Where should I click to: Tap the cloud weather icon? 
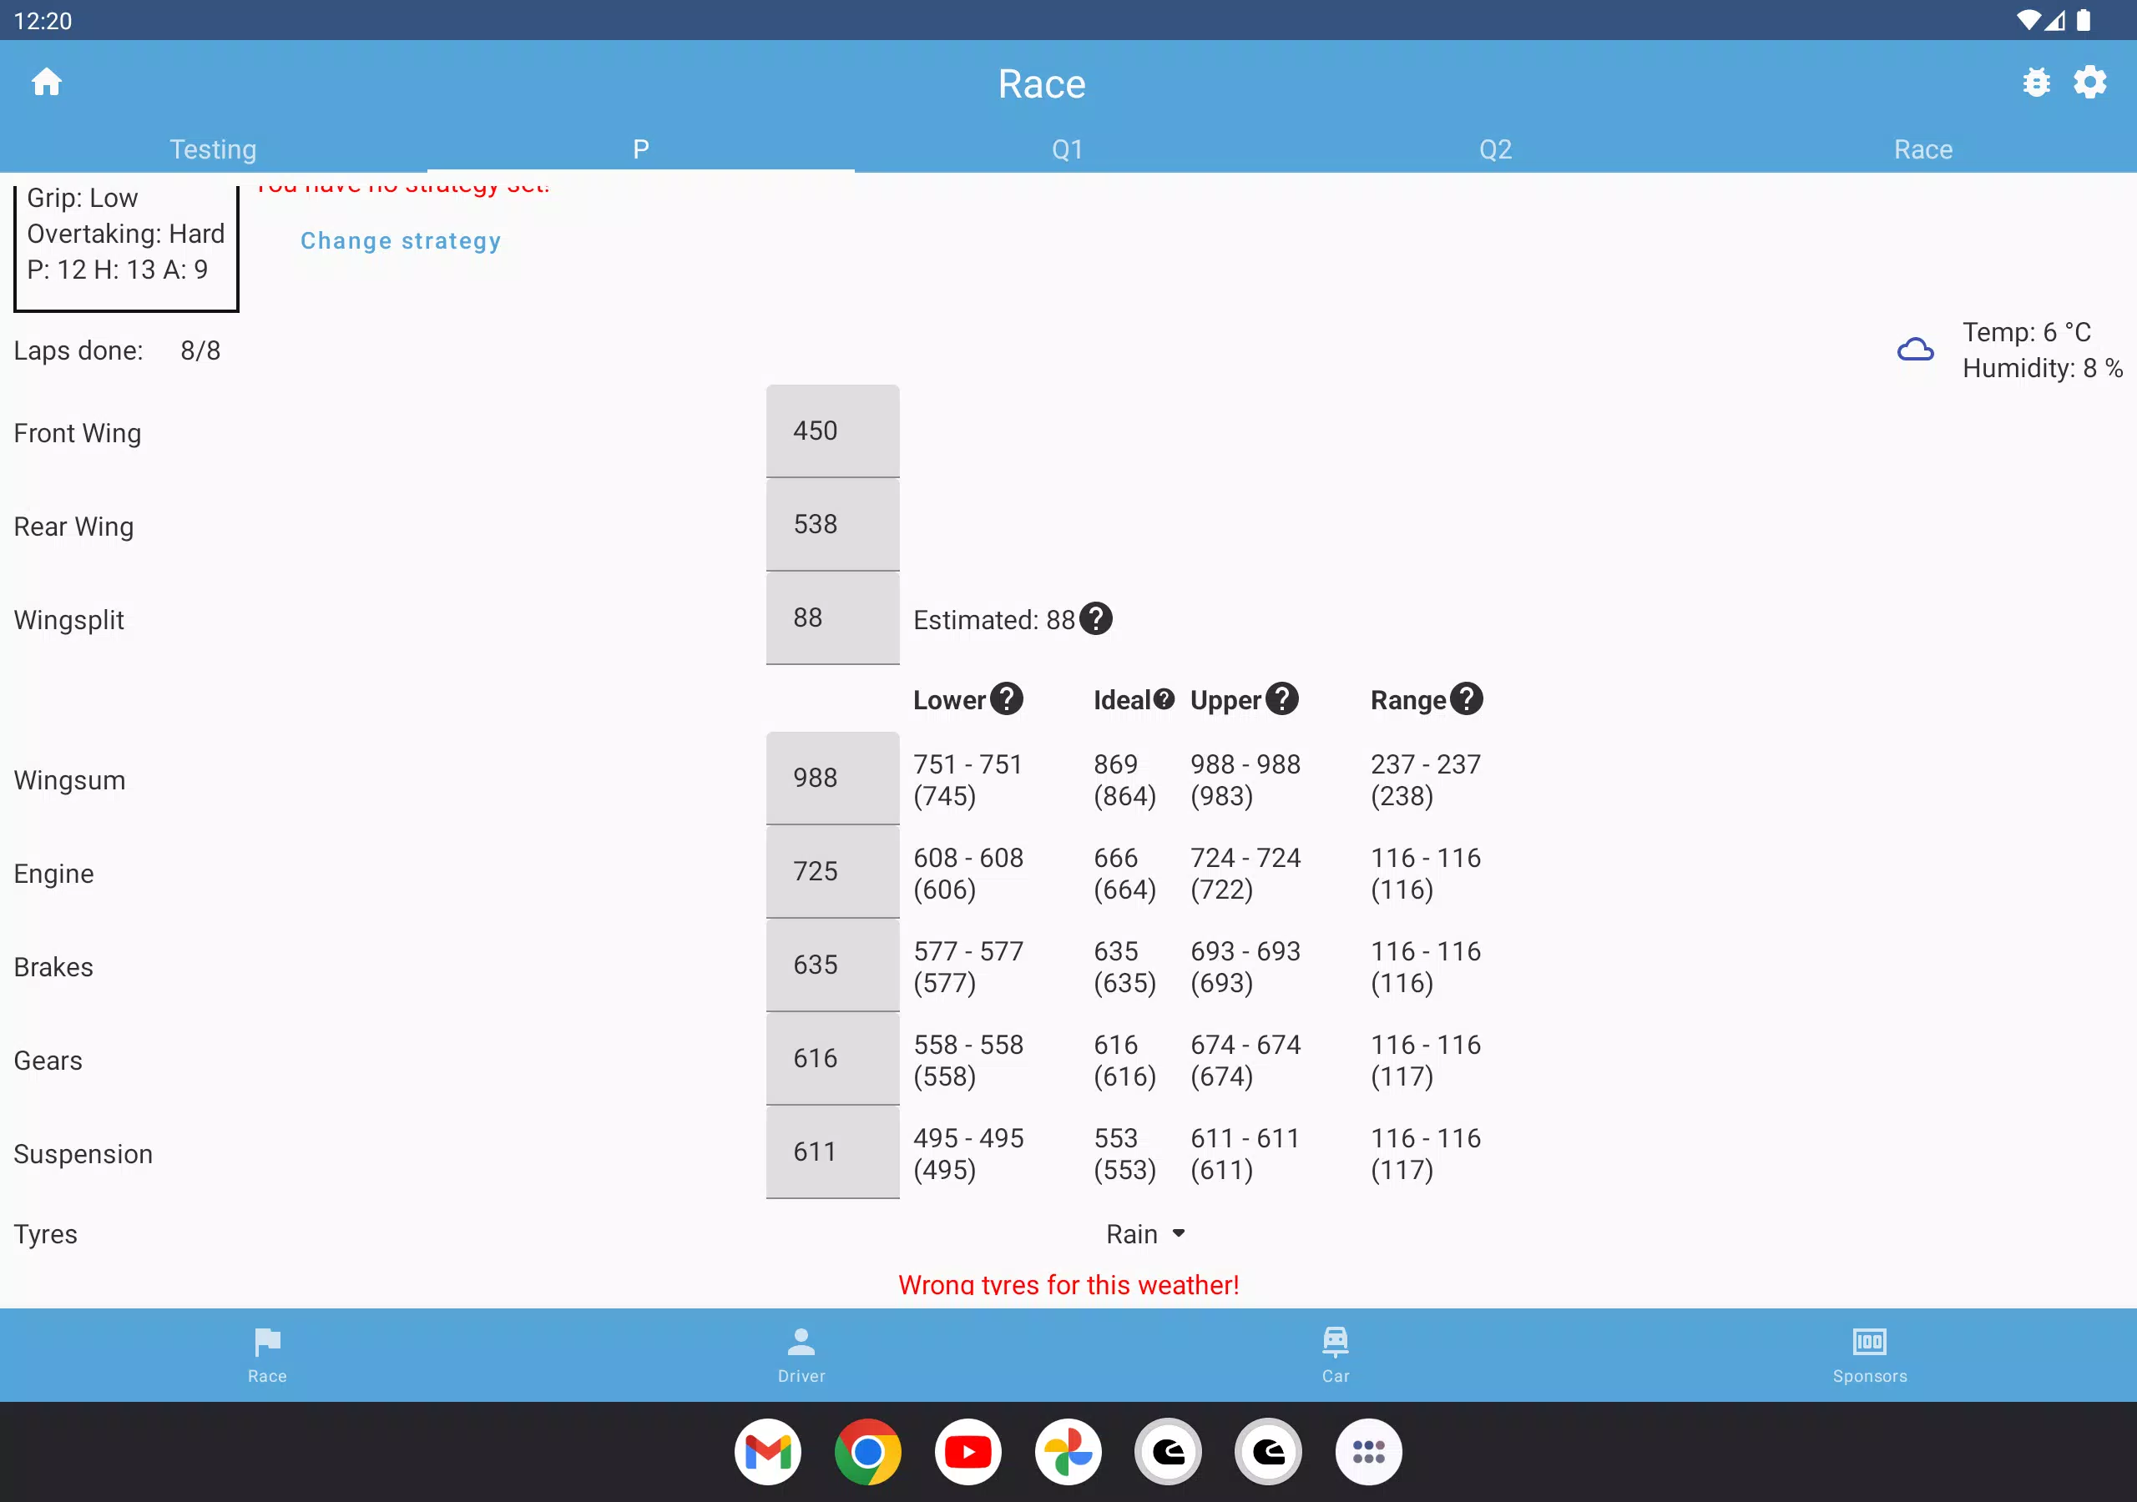tap(1915, 350)
